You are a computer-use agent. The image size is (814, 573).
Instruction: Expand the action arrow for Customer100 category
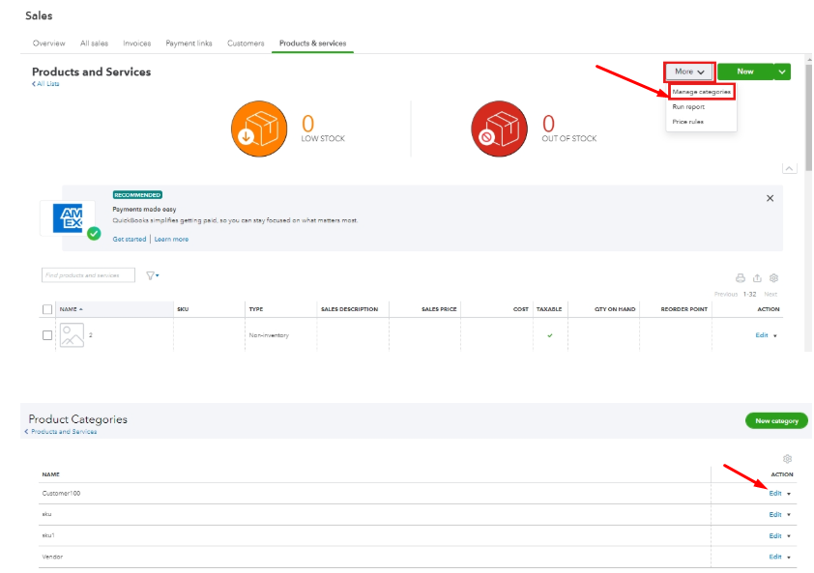789,494
